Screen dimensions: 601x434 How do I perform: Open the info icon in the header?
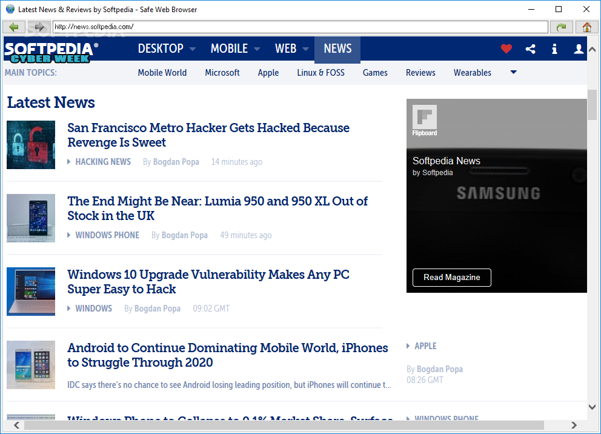[x=554, y=48]
